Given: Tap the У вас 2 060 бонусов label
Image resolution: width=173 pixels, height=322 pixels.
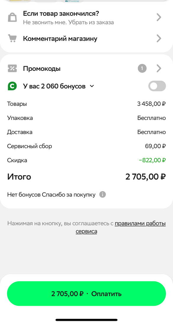Looking at the screenshot, I should (54, 86).
